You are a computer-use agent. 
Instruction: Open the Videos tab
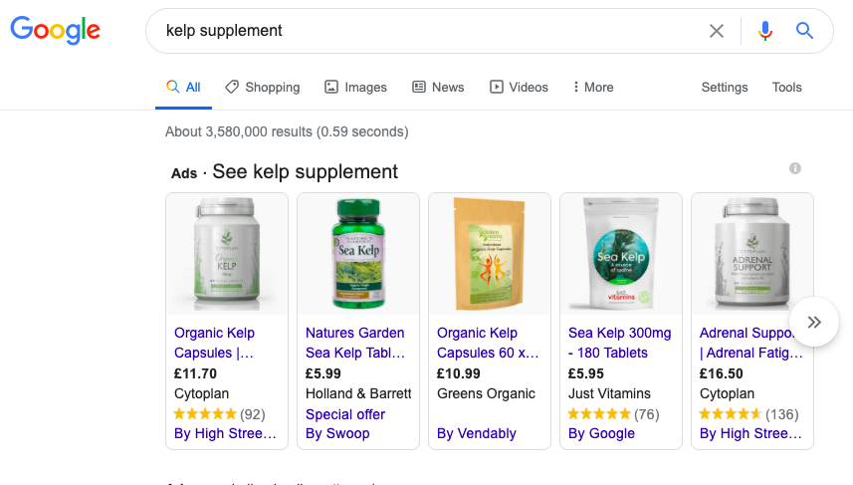[519, 88]
